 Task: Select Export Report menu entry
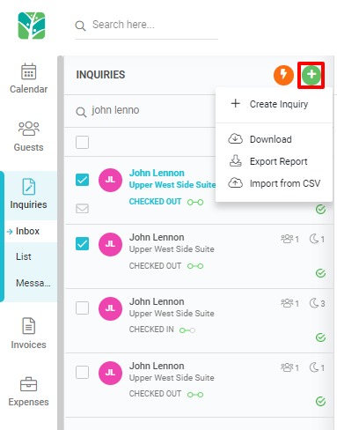[x=274, y=161]
